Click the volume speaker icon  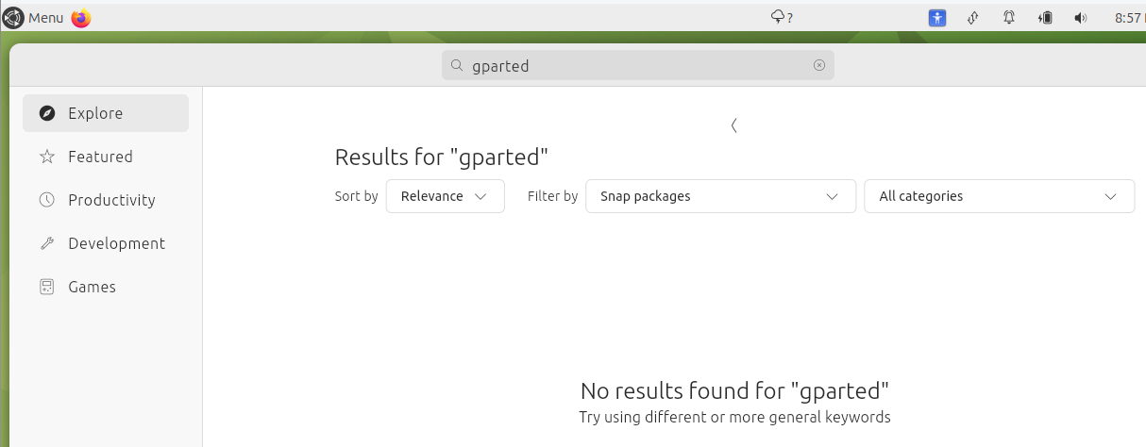pyautogui.click(x=1080, y=17)
